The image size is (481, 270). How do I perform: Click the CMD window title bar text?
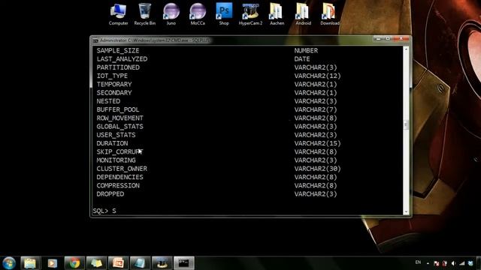pos(155,40)
